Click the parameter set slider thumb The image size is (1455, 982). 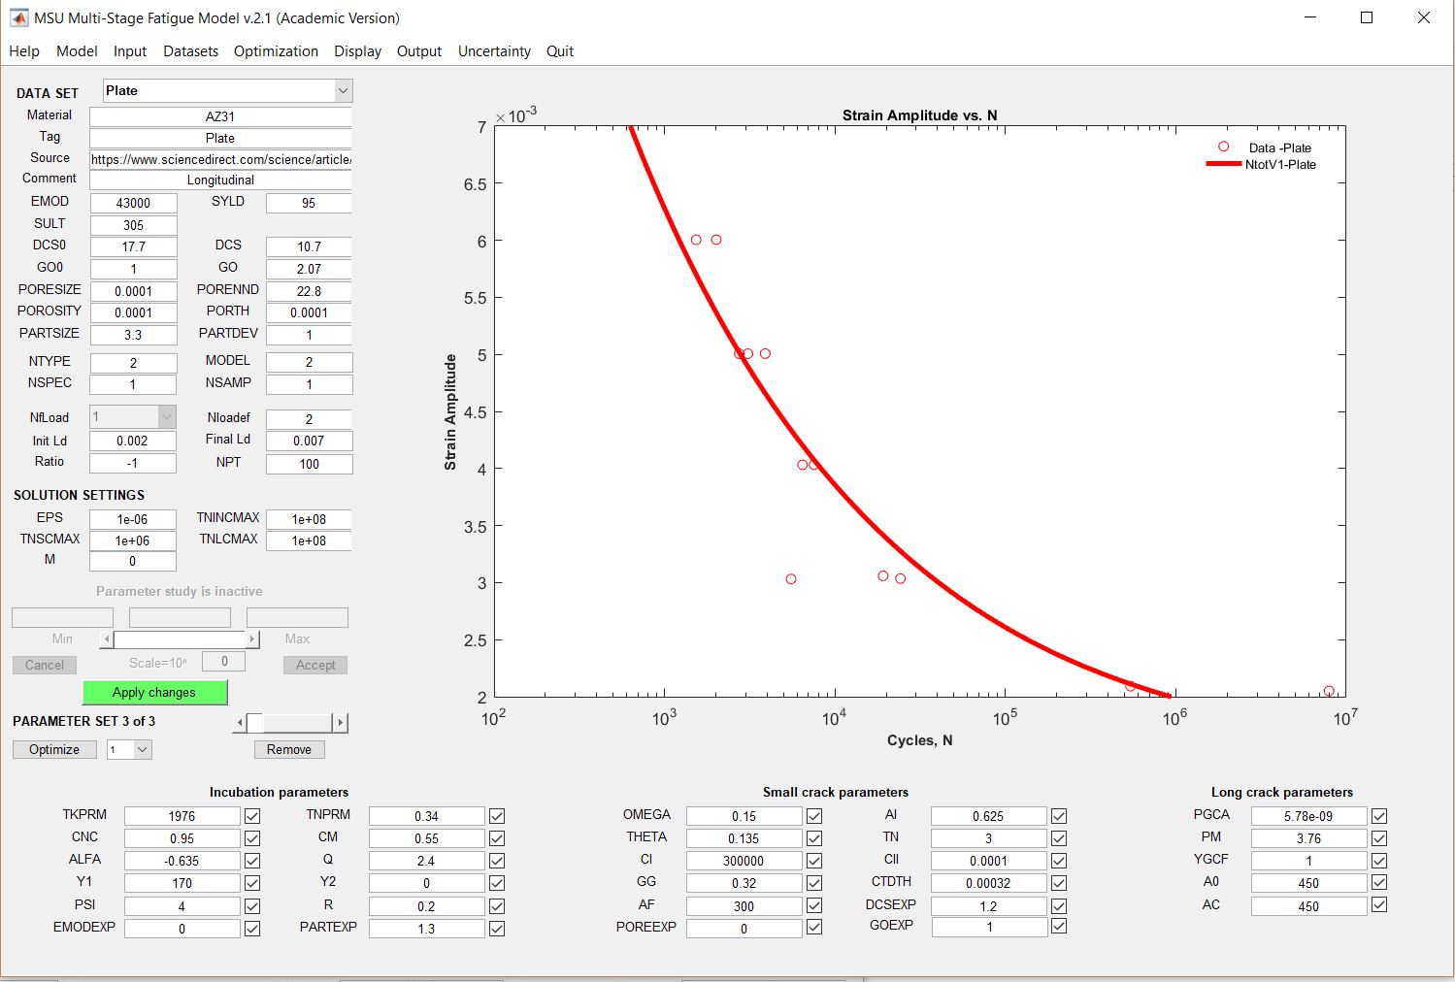pyautogui.click(x=255, y=723)
